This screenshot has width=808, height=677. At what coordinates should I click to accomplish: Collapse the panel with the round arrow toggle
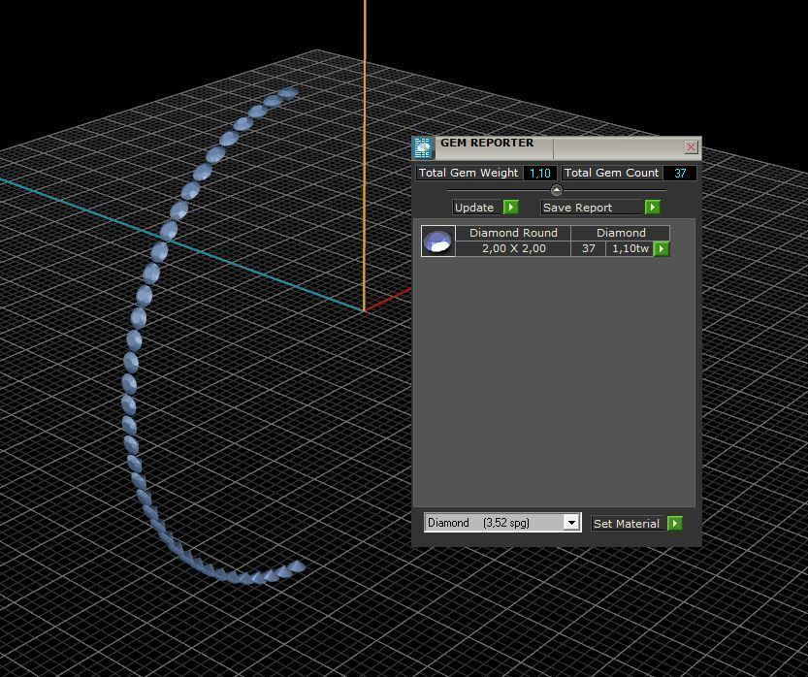[x=557, y=190]
